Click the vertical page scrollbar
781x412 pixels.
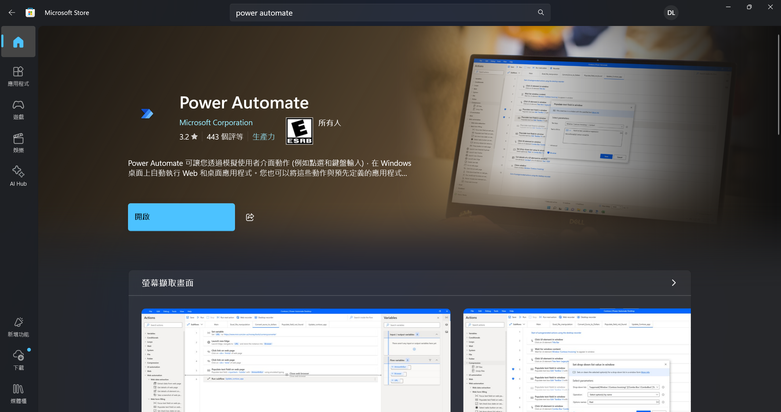click(779, 85)
